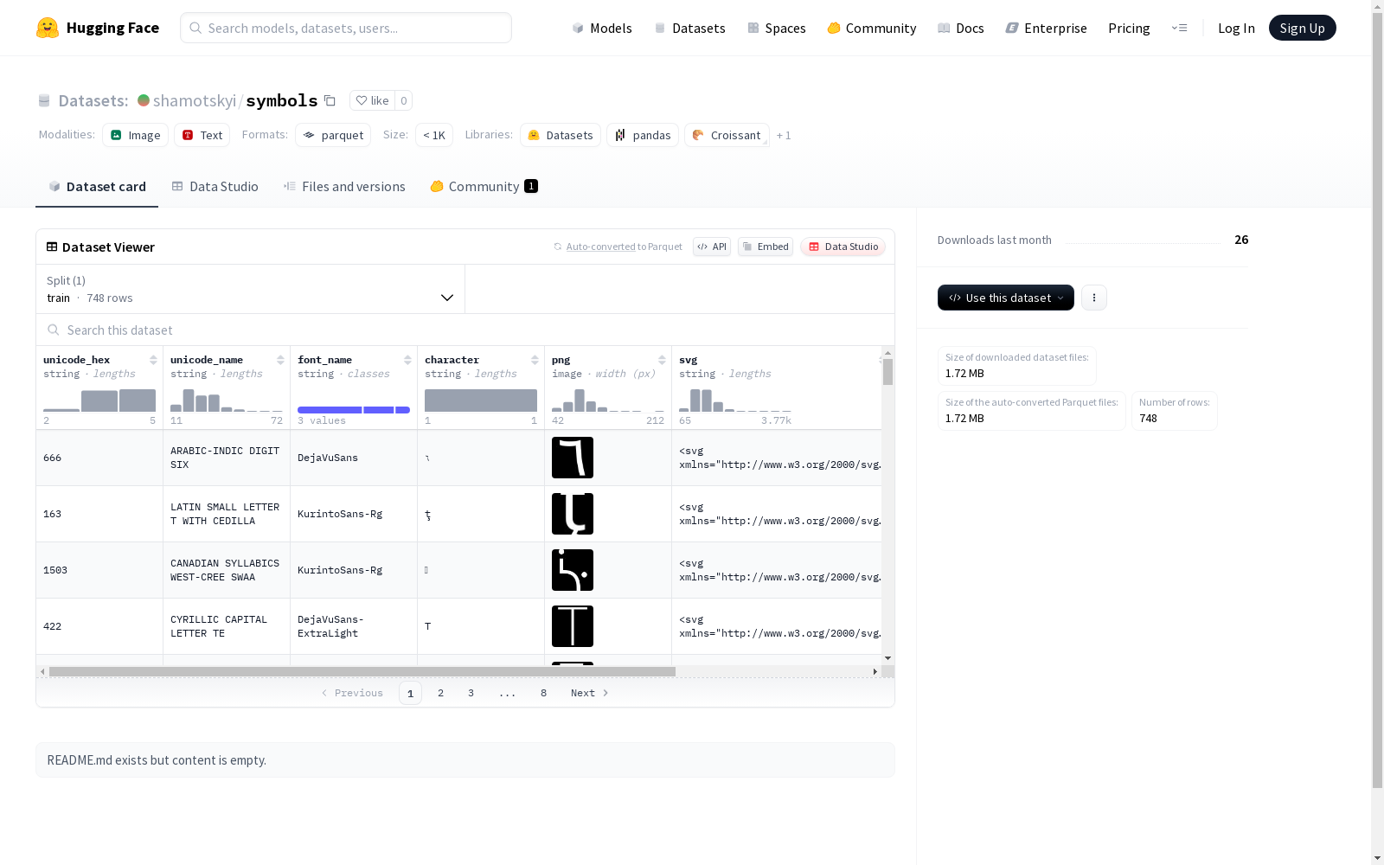Expand the Split train dropdown

click(x=251, y=289)
